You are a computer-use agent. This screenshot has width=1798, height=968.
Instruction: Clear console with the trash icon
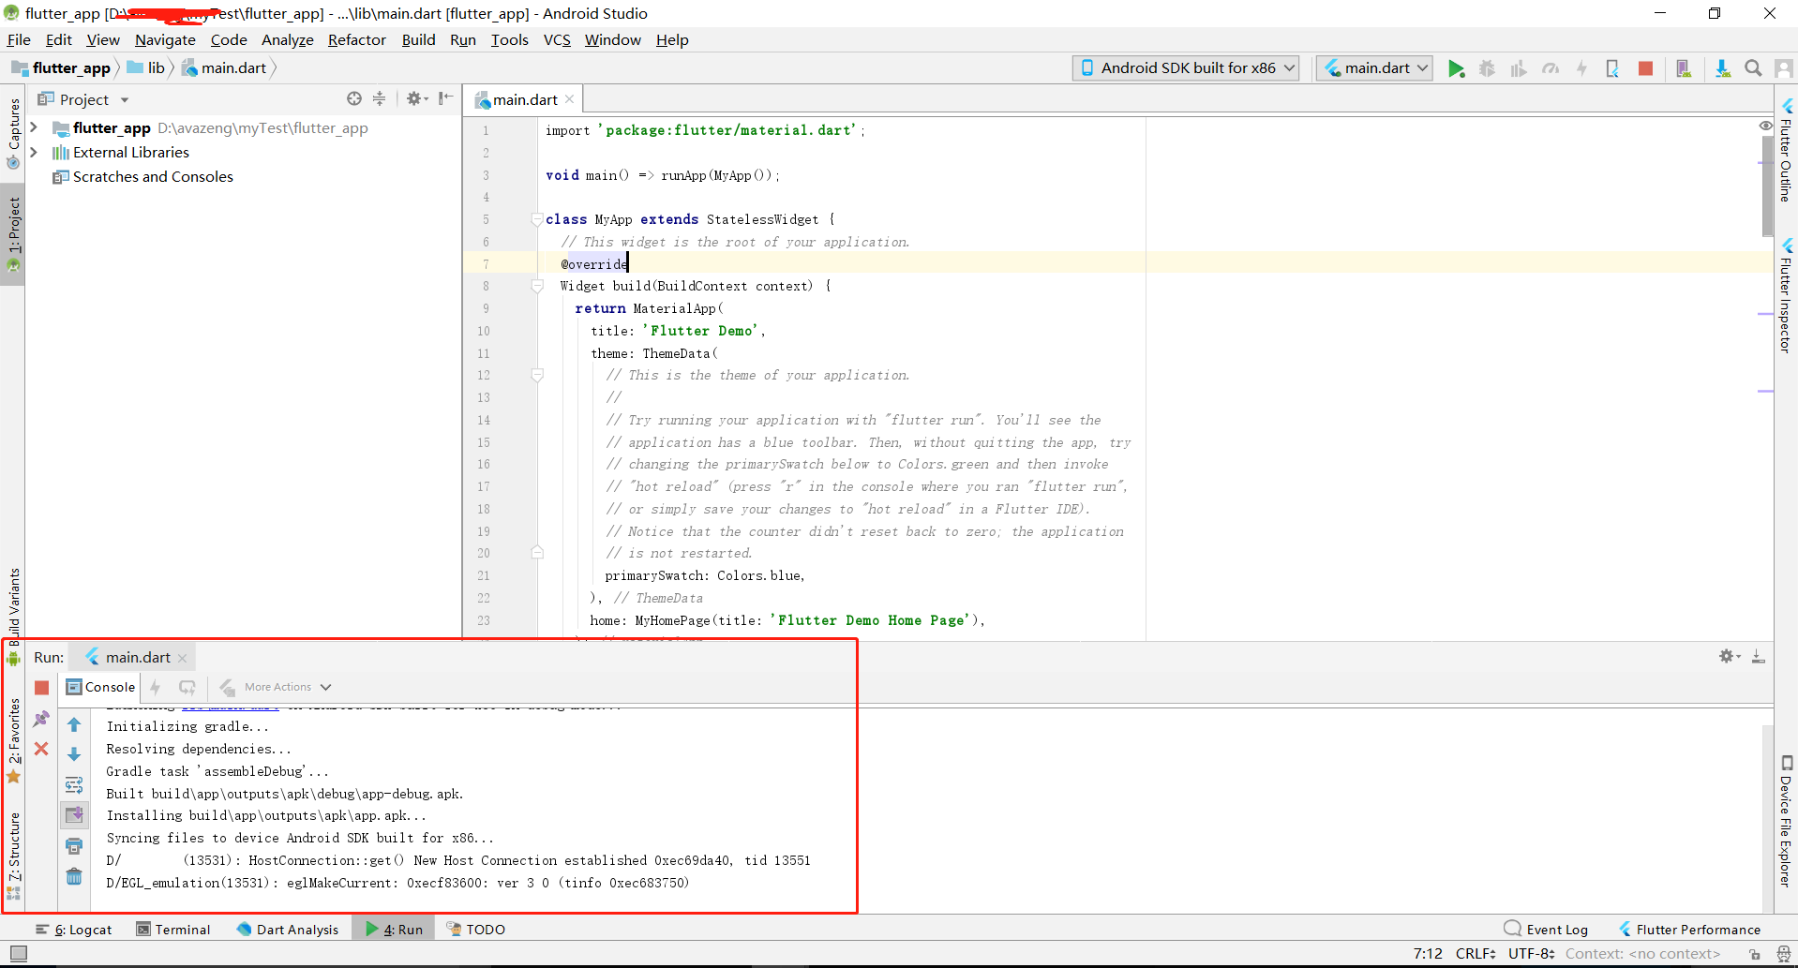[x=74, y=877]
